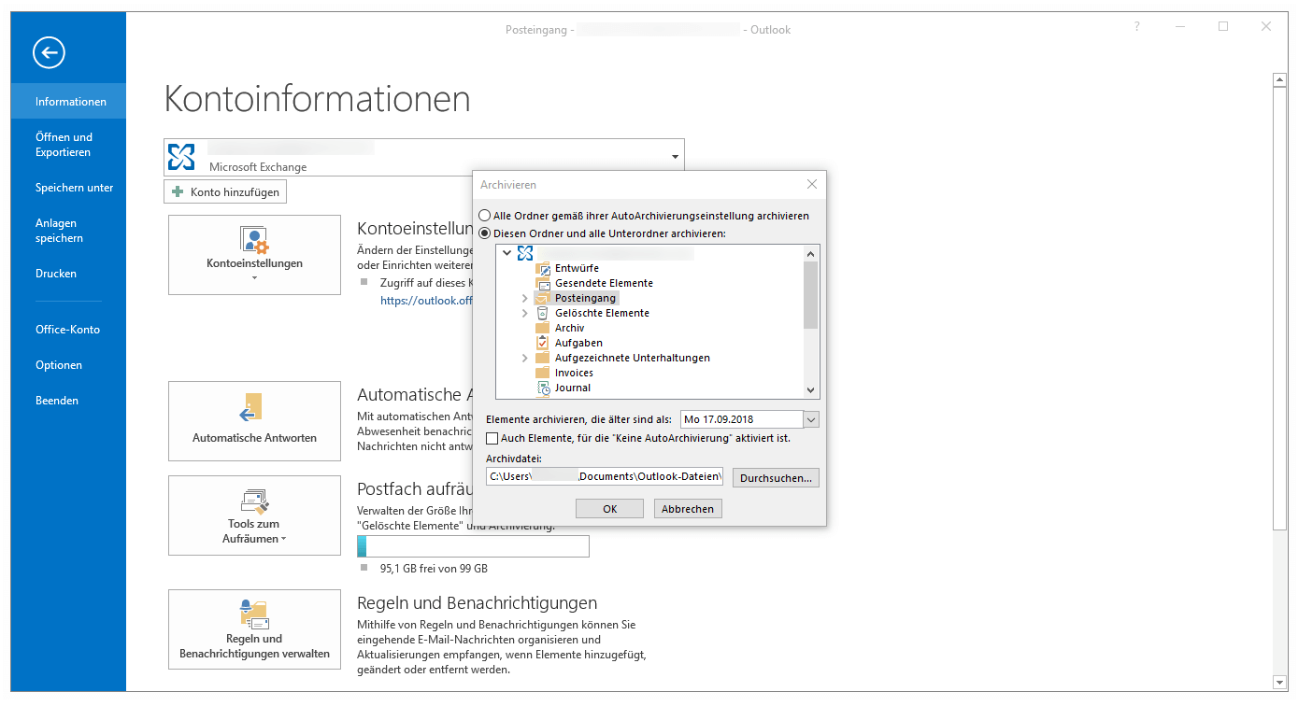Enable Auch Elemente Keine AutoArchivierung checkbox
Viewport: 1298px width, 706px height.
pyautogui.click(x=492, y=438)
